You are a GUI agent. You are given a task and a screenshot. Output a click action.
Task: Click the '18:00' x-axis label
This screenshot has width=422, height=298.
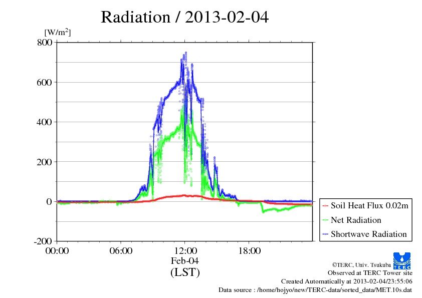[x=249, y=251]
